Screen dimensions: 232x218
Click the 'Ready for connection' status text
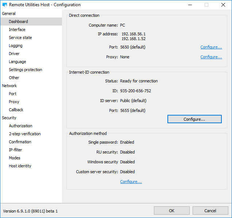[139, 81]
